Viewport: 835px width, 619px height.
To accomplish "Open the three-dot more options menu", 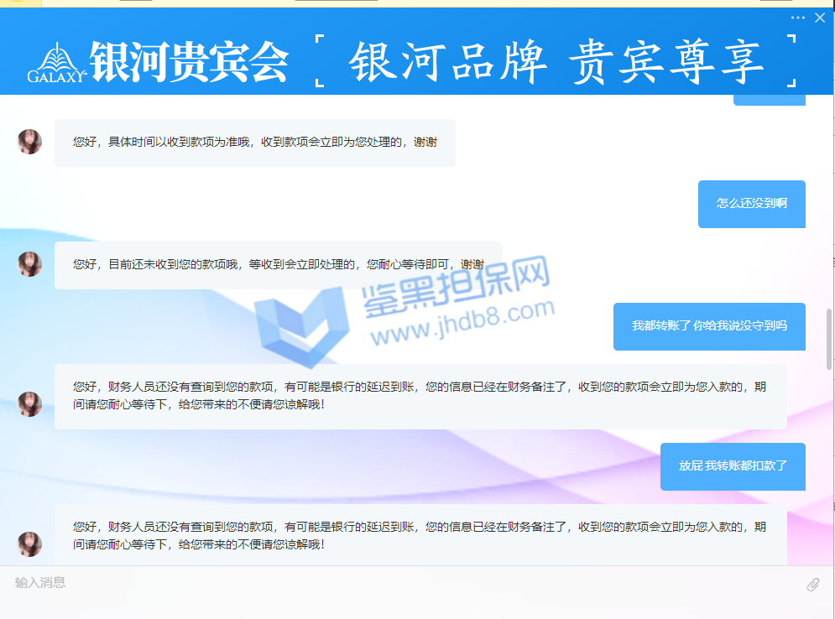I will pos(797,18).
